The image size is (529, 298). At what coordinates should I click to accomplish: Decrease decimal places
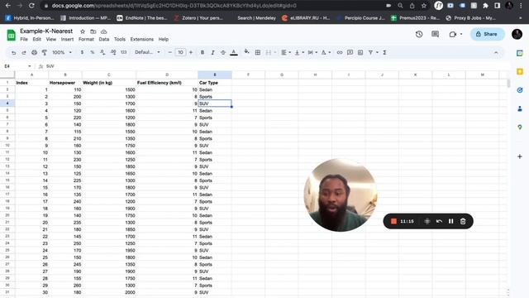click(x=102, y=53)
